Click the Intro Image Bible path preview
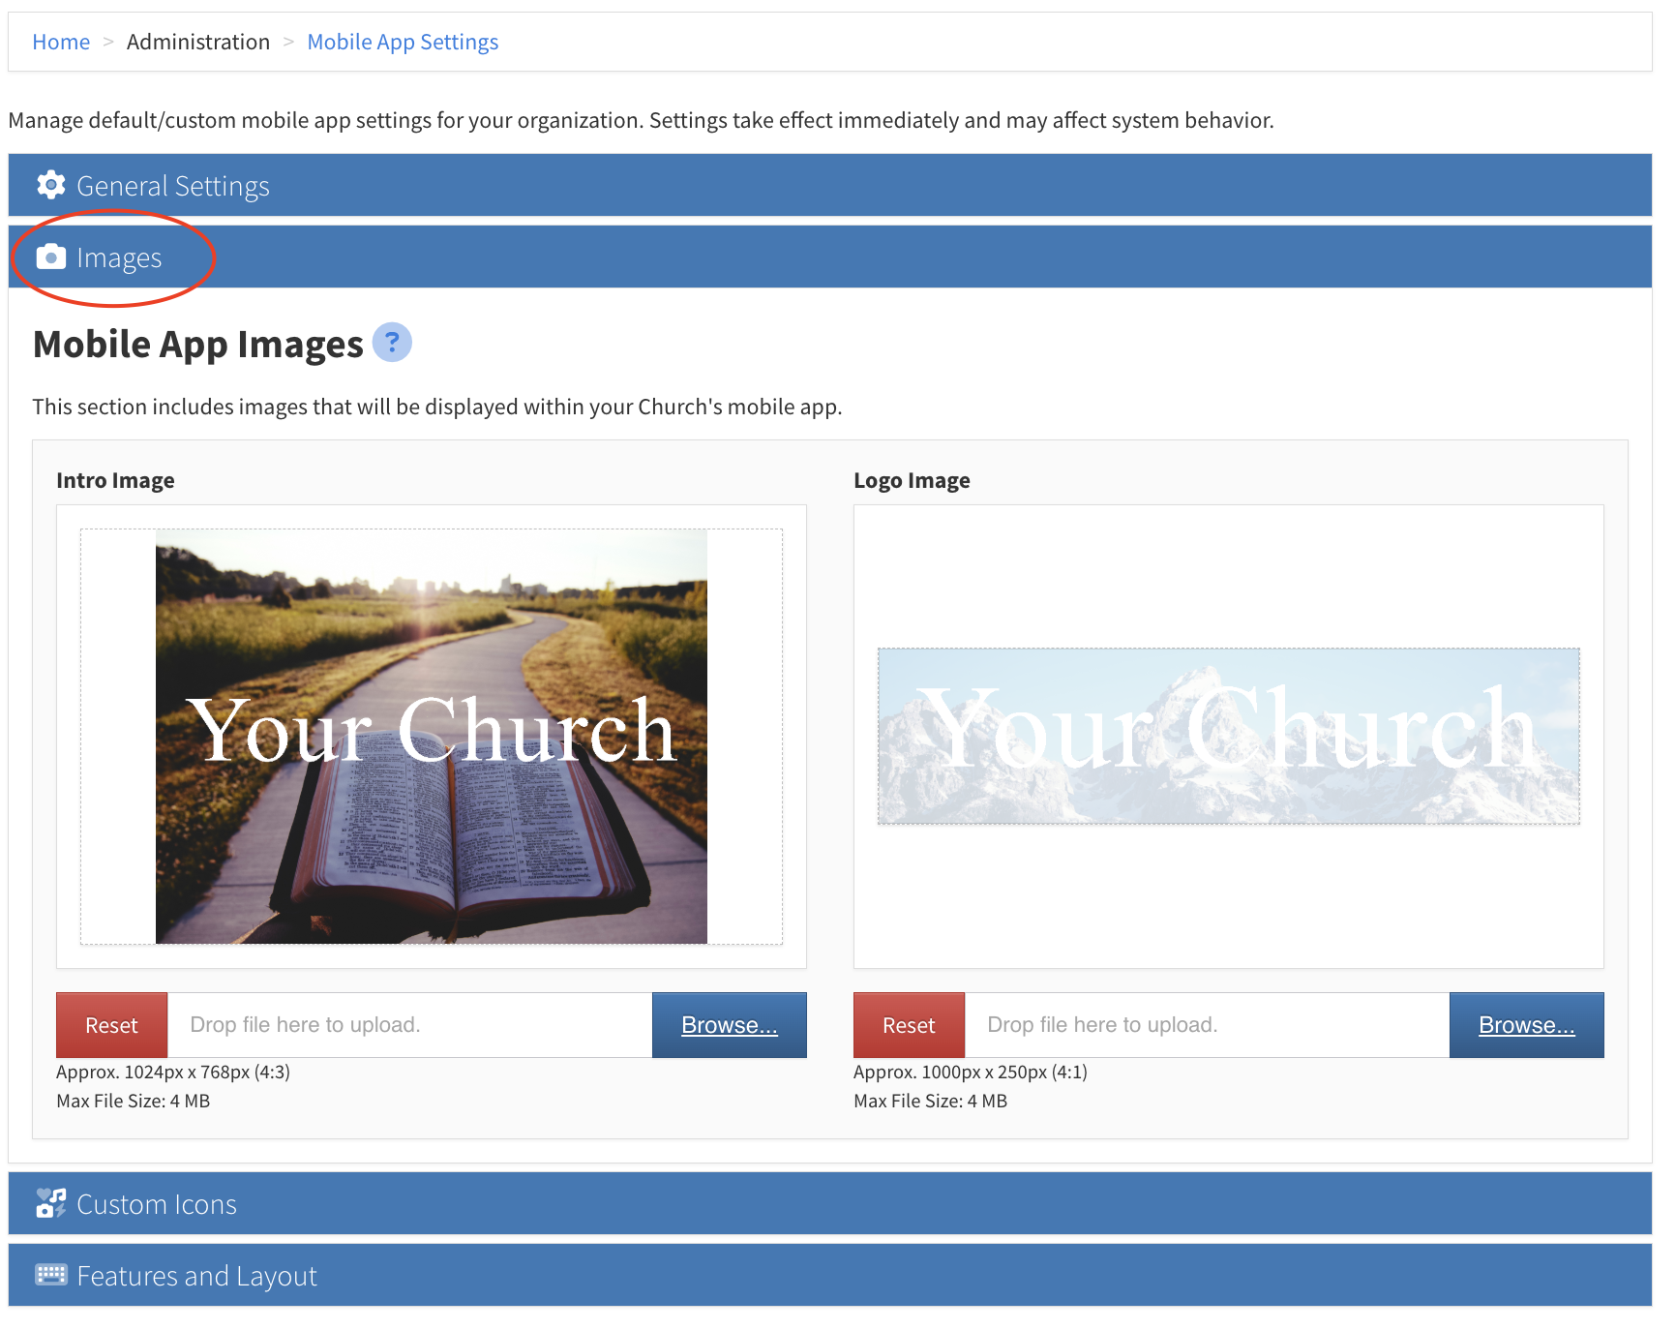This screenshot has height=1330, width=1676. click(x=432, y=737)
